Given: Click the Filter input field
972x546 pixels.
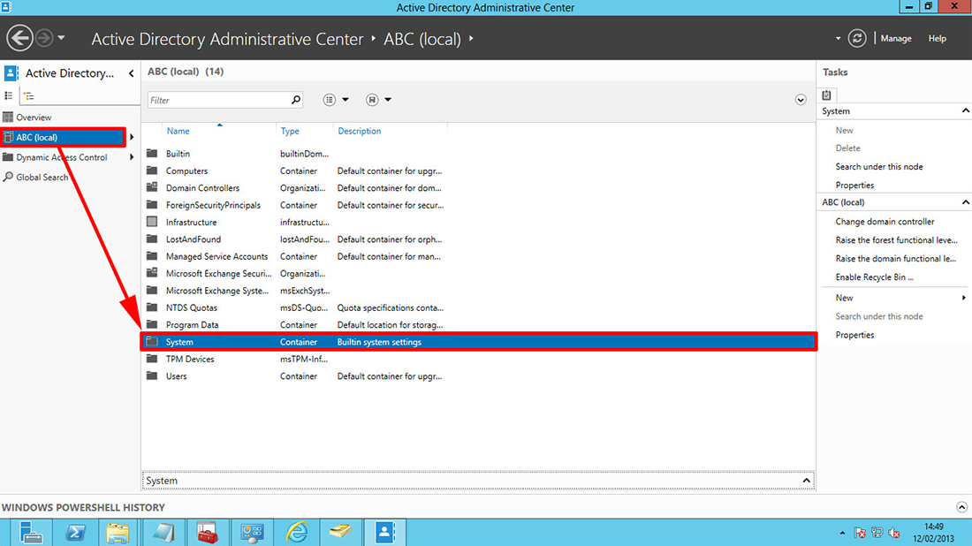Looking at the screenshot, I should 219,100.
